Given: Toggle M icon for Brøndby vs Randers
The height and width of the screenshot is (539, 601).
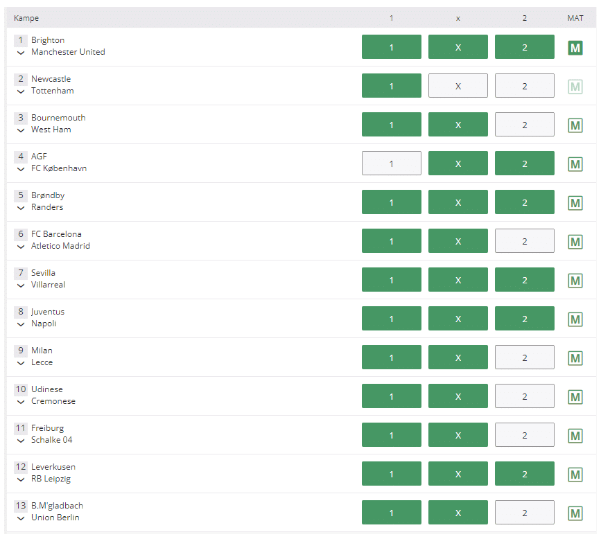Looking at the screenshot, I should click(x=575, y=203).
